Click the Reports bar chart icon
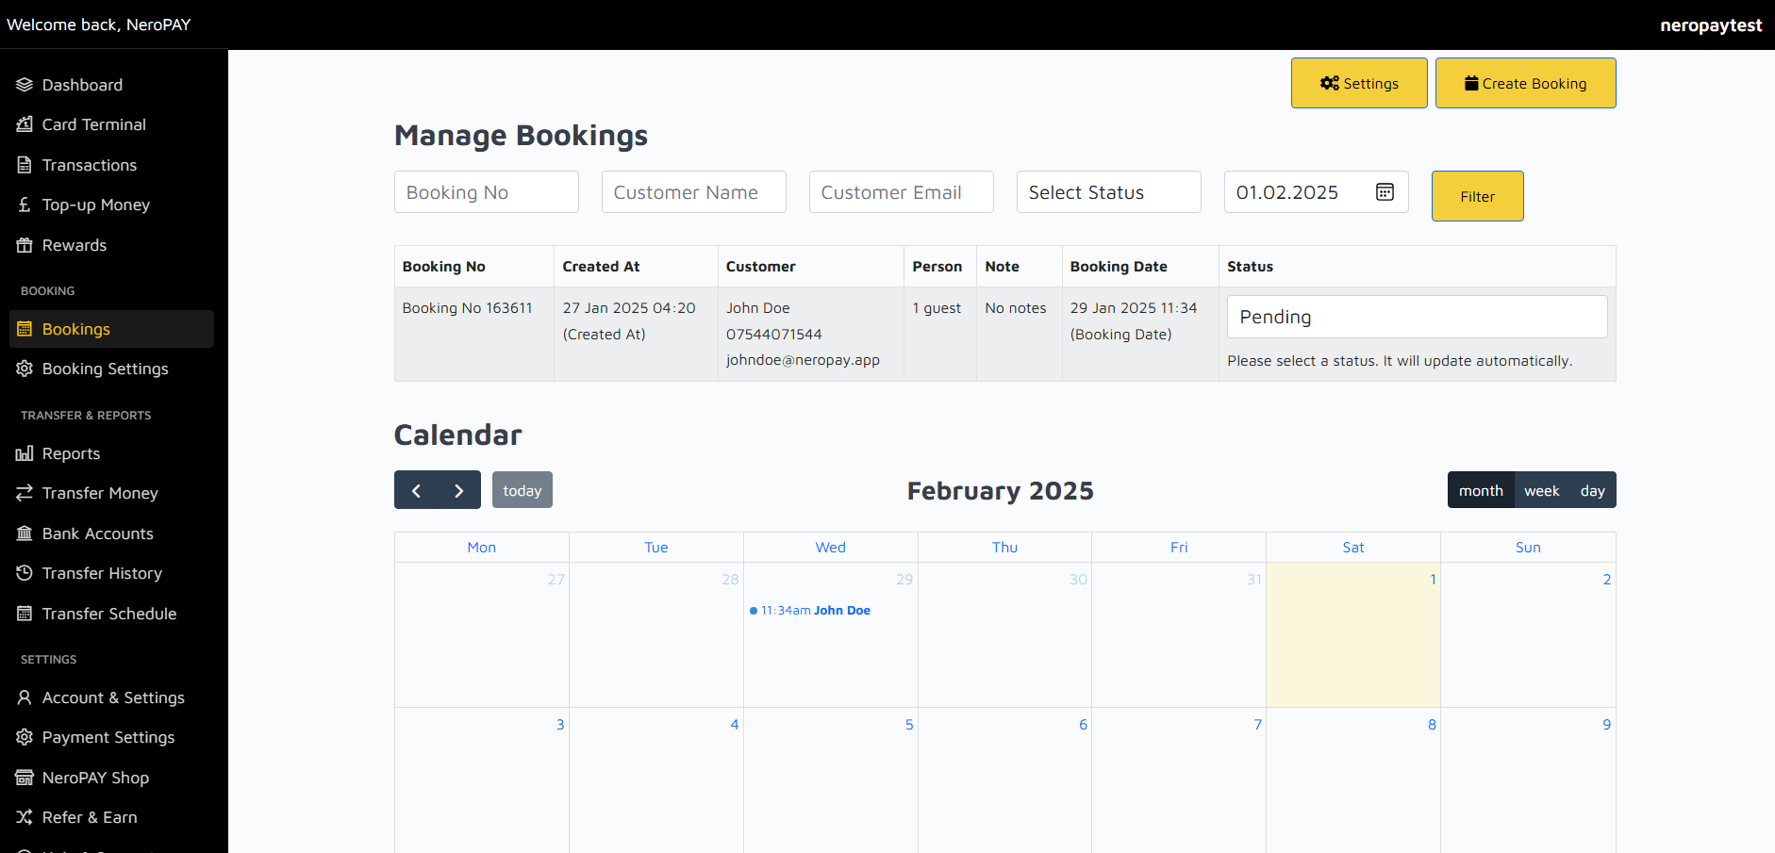 point(25,453)
